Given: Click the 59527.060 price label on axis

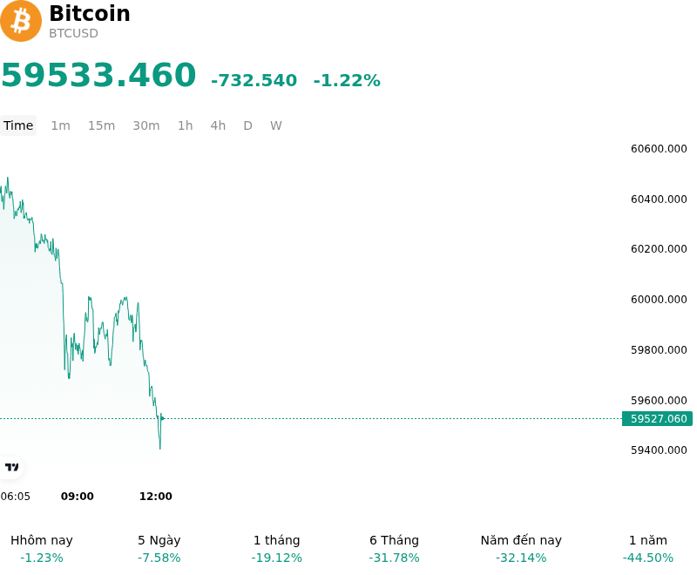Looking at the screenshot, I should click(x=657, y=418).
